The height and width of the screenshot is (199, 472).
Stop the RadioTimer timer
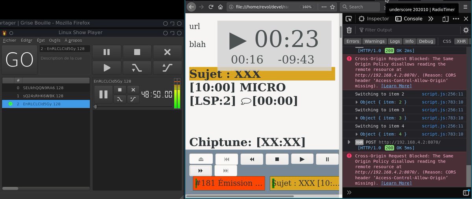(x=277, y=159)
